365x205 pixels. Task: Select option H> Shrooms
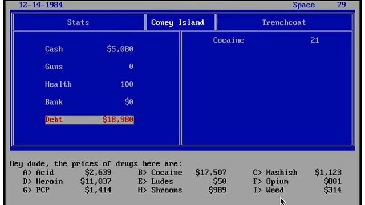[160, 190]
